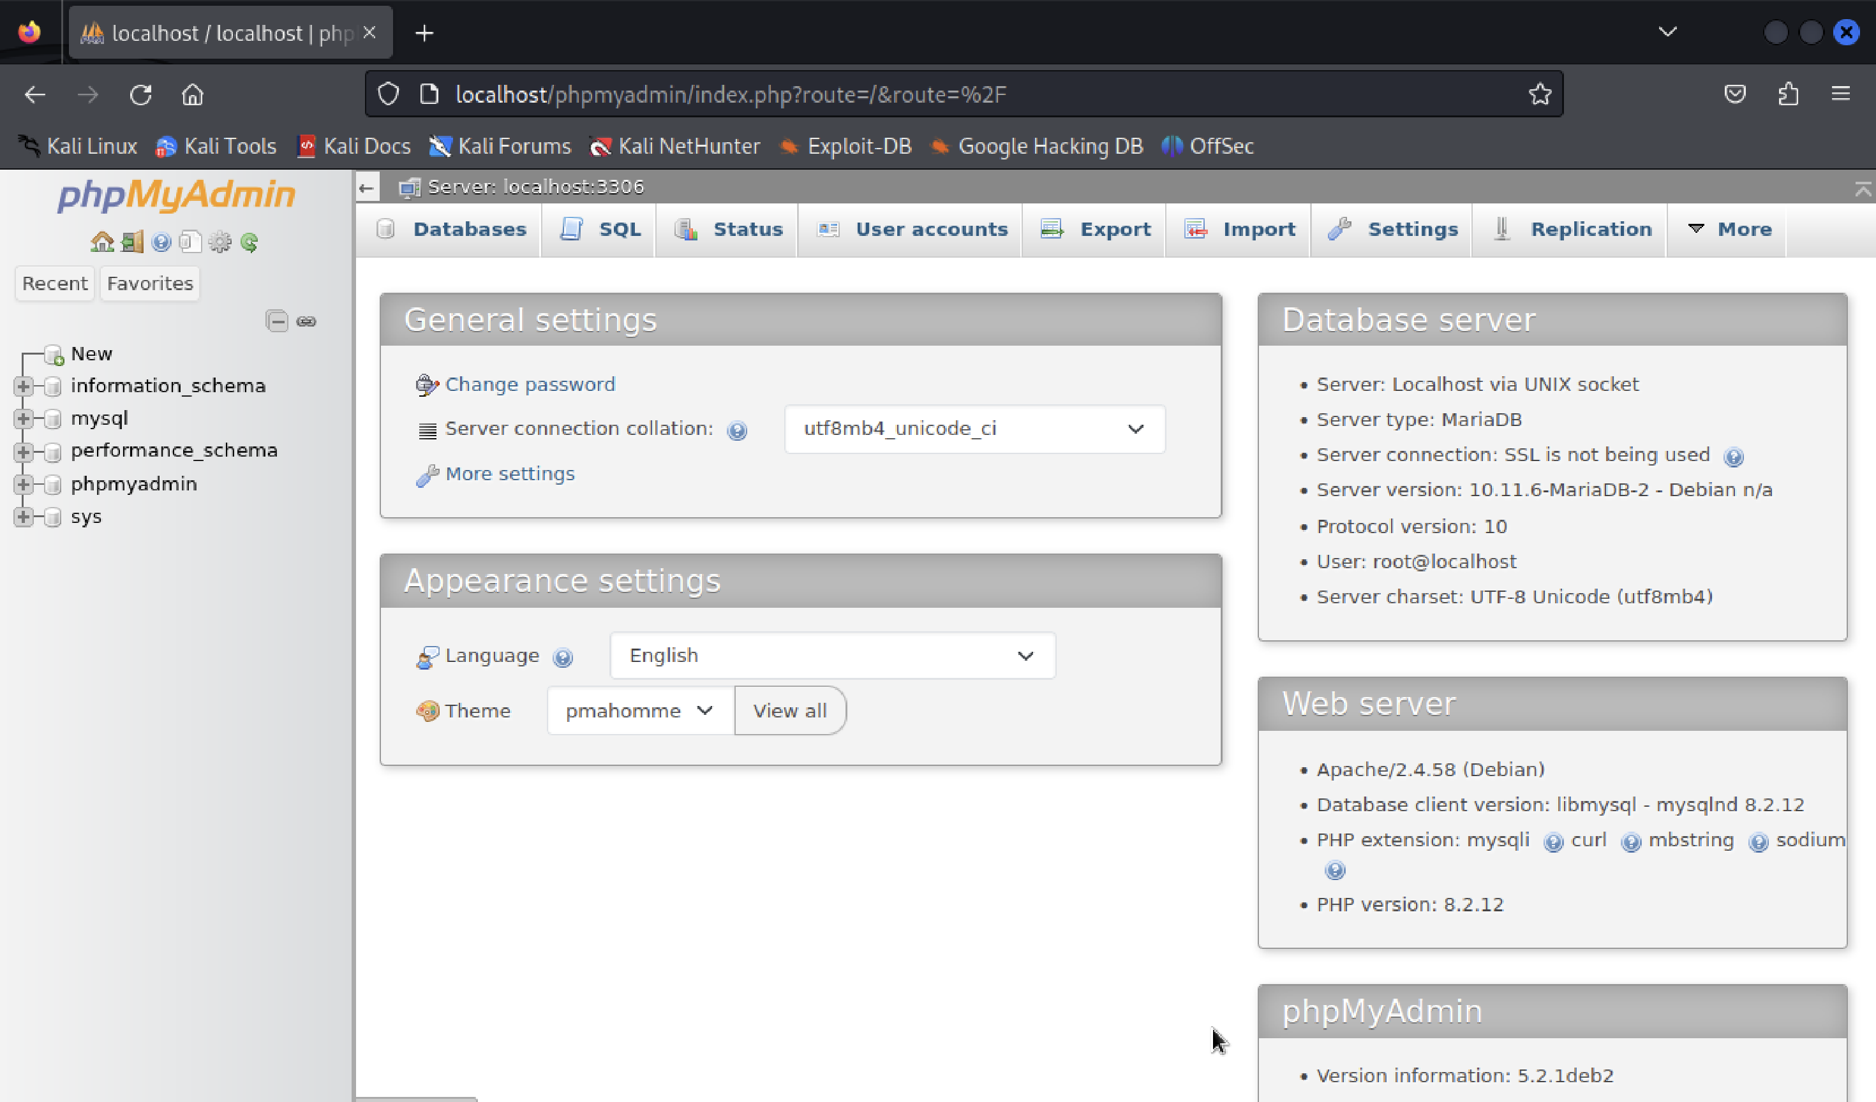Expand information_schema database tree node
This screenshot has width=1876, height=1102.
23,385
